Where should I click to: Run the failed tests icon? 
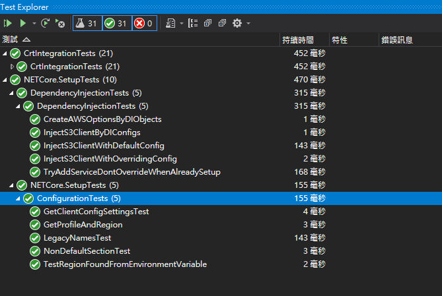(60, 23)
